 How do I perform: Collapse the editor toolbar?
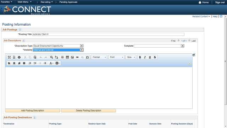point(189,64)
